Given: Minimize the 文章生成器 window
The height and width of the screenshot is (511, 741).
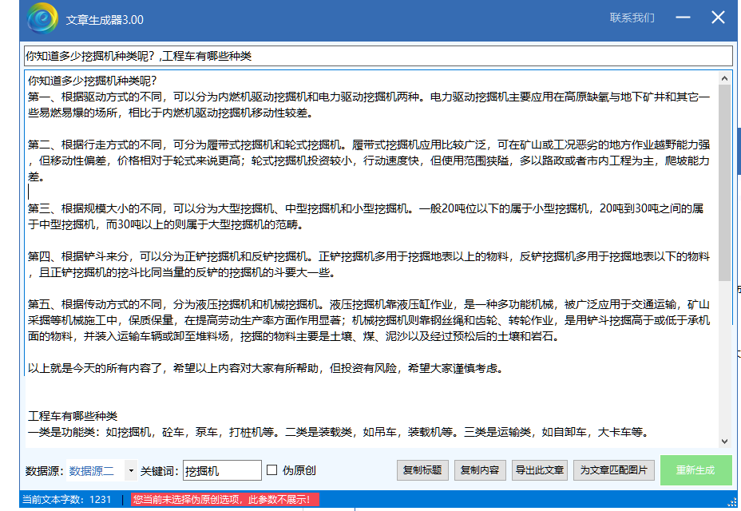Looking at the screenshot, I should click(683, 18).
